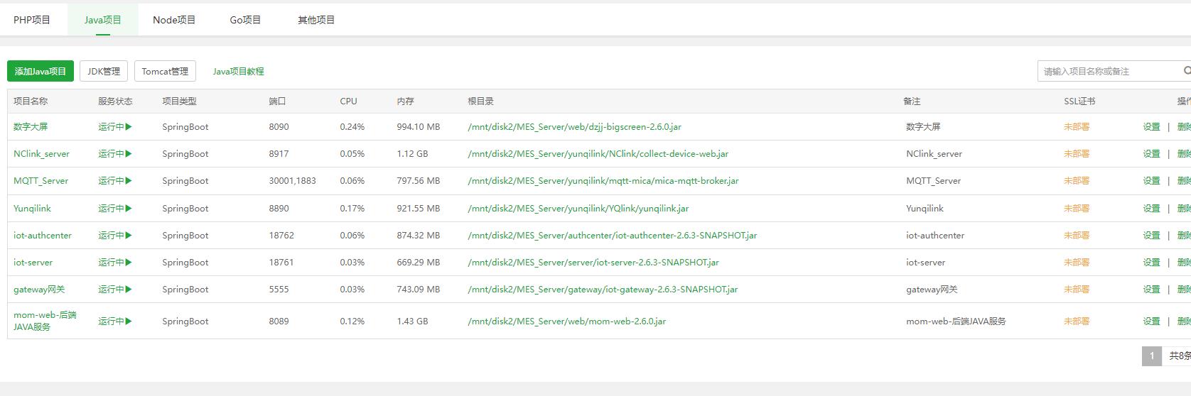
Task: Open the Node项目 tab
Action: pos(174,20)
